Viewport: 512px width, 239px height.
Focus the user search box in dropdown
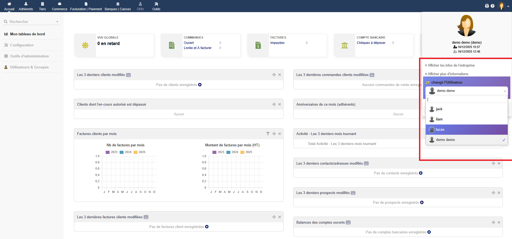[467, 99]
